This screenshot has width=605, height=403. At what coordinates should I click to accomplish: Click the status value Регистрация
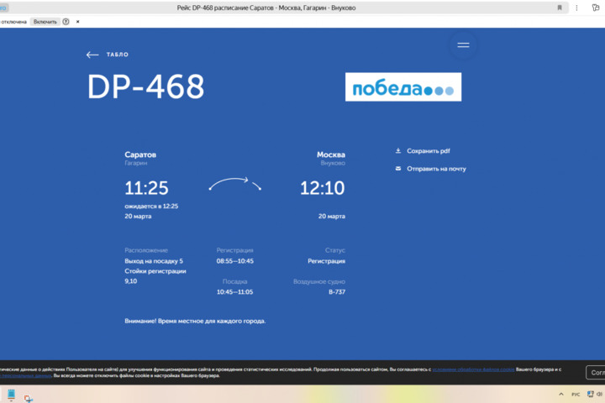click(x=326, y=261)
